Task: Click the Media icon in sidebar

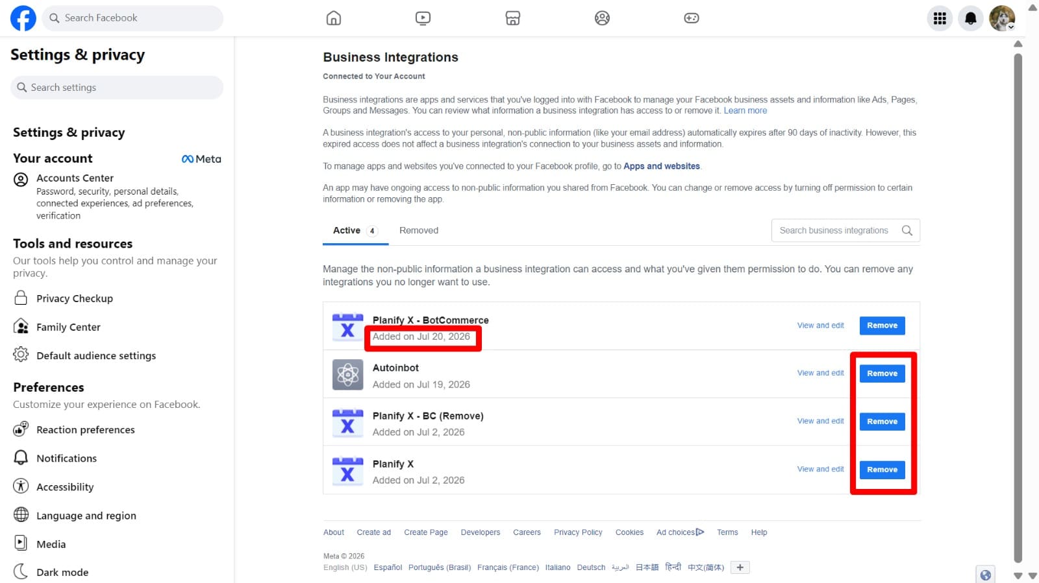Action: (21, 543)
